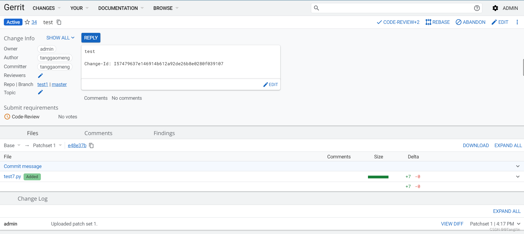Expand test7.py row chevron
This screenshot has height=234, width=524.
(518, 176)
